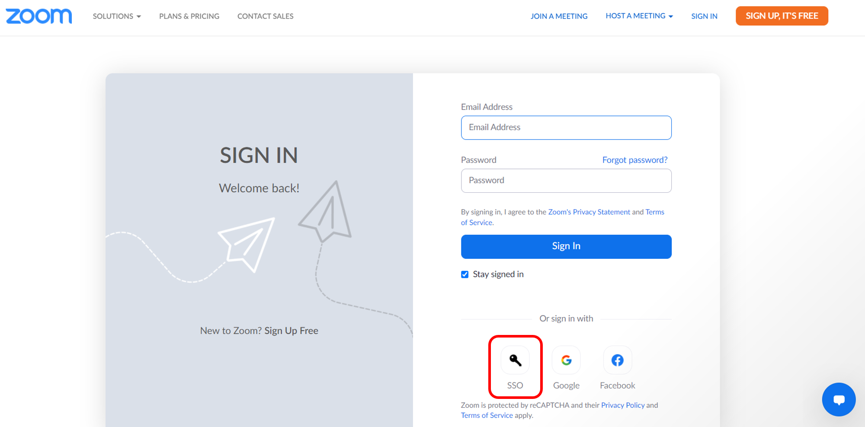Open the chat support bubble
Image resolution: width=865 pixels, height=427 pixels.
coord(839,399)
